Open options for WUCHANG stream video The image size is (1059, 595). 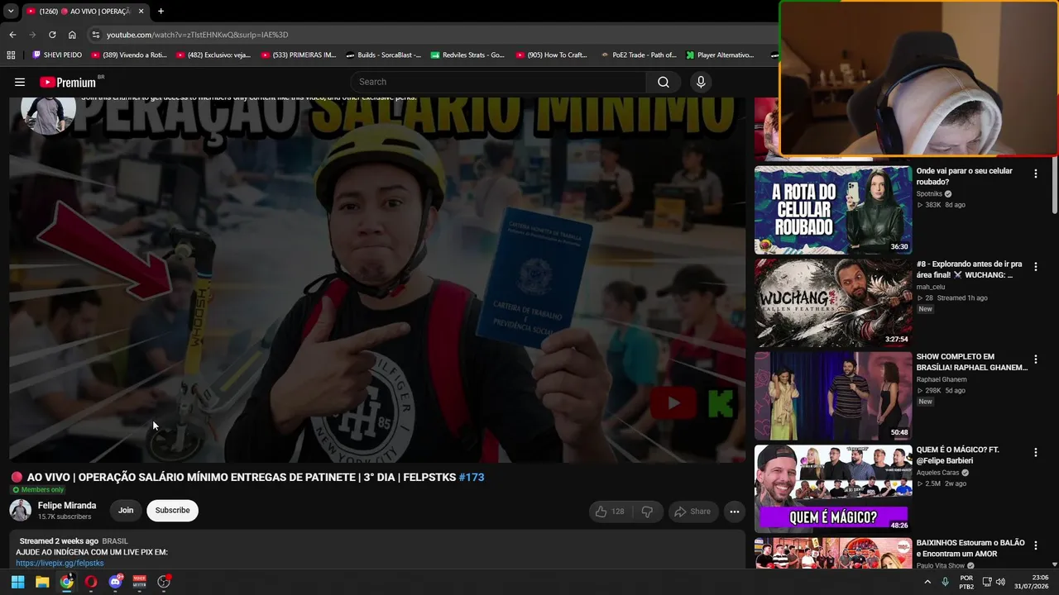[x=1035, y=267]
